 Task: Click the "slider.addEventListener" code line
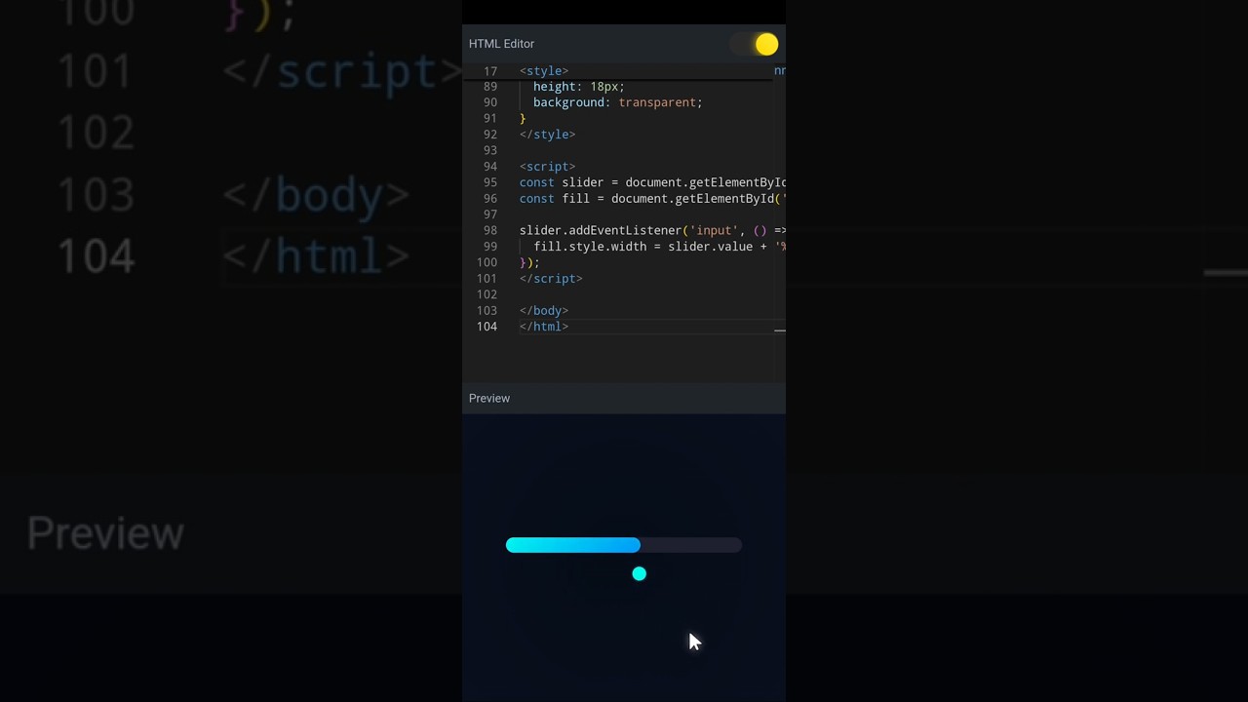[x=652, y=231]
